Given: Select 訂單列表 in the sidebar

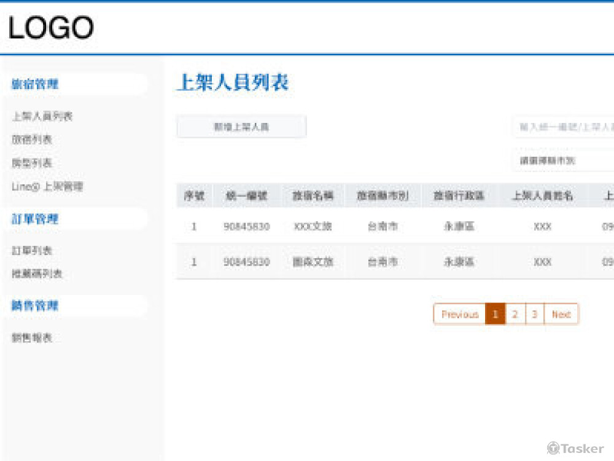Looking at the screenshot, I should coord(32,251).
